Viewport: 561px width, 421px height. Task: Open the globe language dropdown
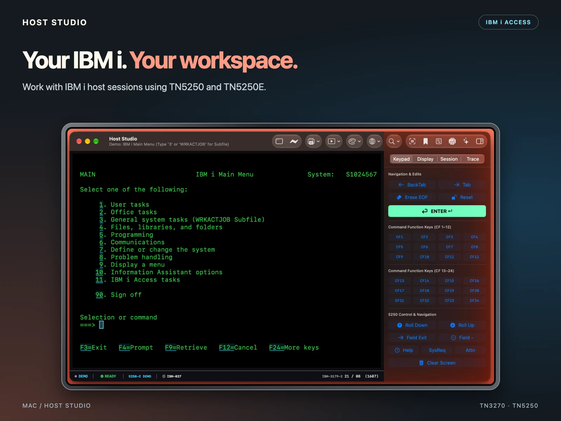[x=374, y=141]
